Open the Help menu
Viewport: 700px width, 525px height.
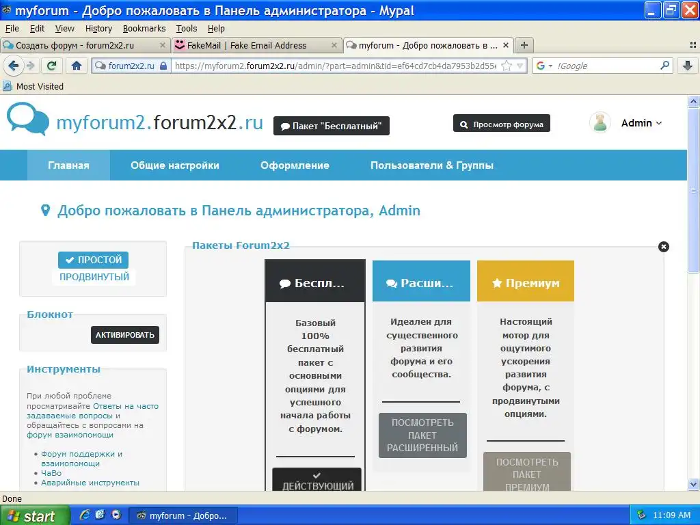(x=216, y=29)
